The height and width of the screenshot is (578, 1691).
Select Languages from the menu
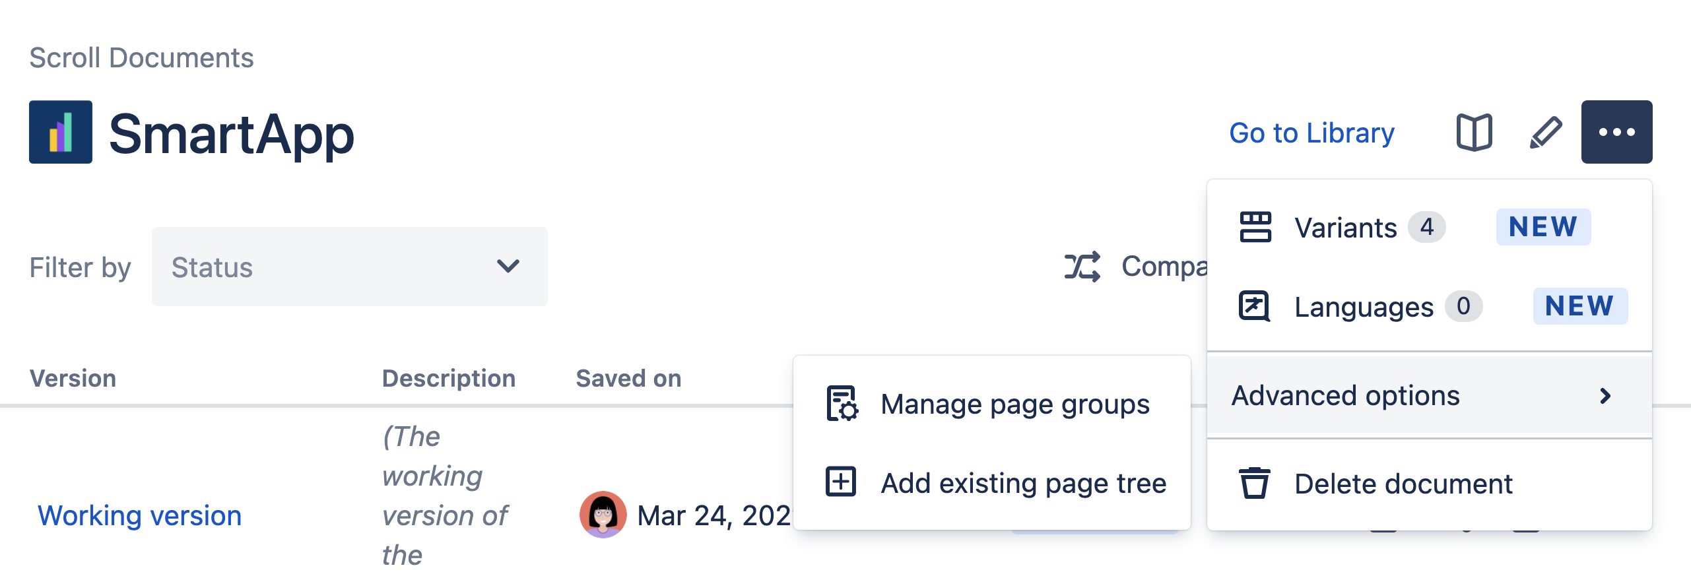[x=1364, y=307]
